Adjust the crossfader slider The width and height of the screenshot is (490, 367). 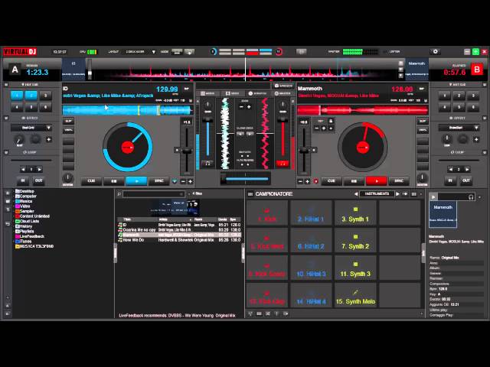pyautogui.click(x=246, y=179)
